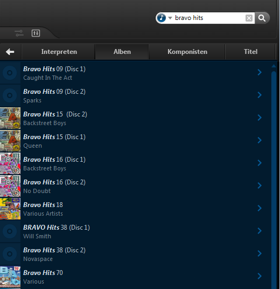Switch to the Interpreten tab
The width and height of the screenshot is (280, 289).
(59, 52)
